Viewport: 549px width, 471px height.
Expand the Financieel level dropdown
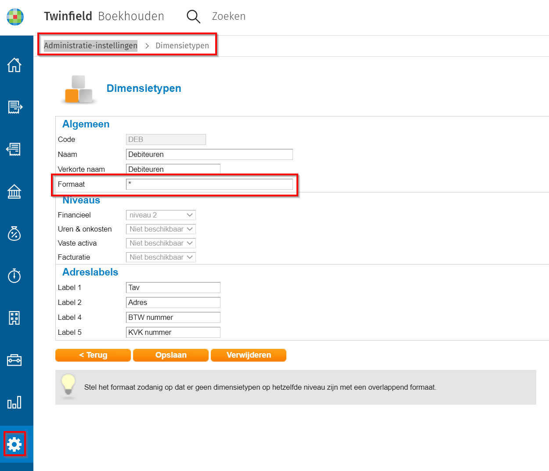click(161, 215)
